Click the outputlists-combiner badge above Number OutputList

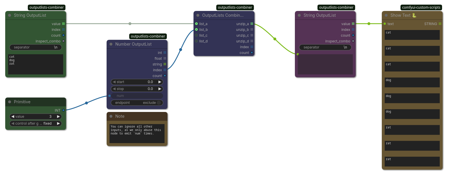click(x=148, y=36)
